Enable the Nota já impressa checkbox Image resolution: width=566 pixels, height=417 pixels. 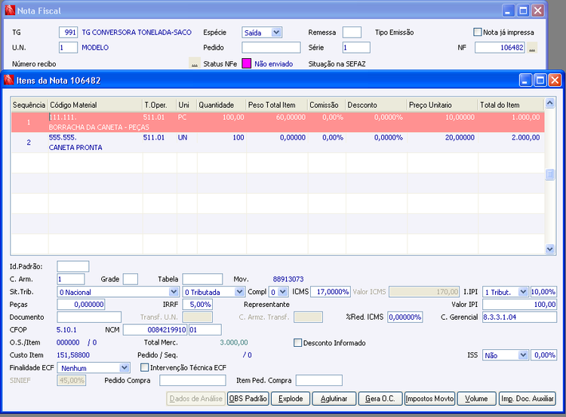pos(477,32)
